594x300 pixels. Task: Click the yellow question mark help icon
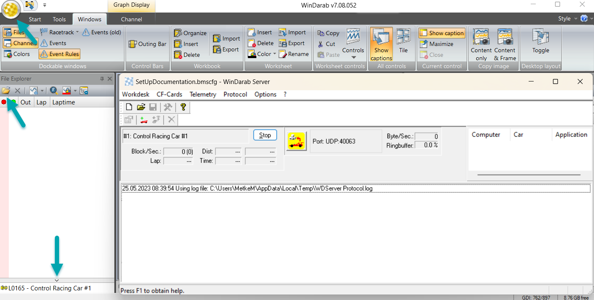click(x=183, y=107)
